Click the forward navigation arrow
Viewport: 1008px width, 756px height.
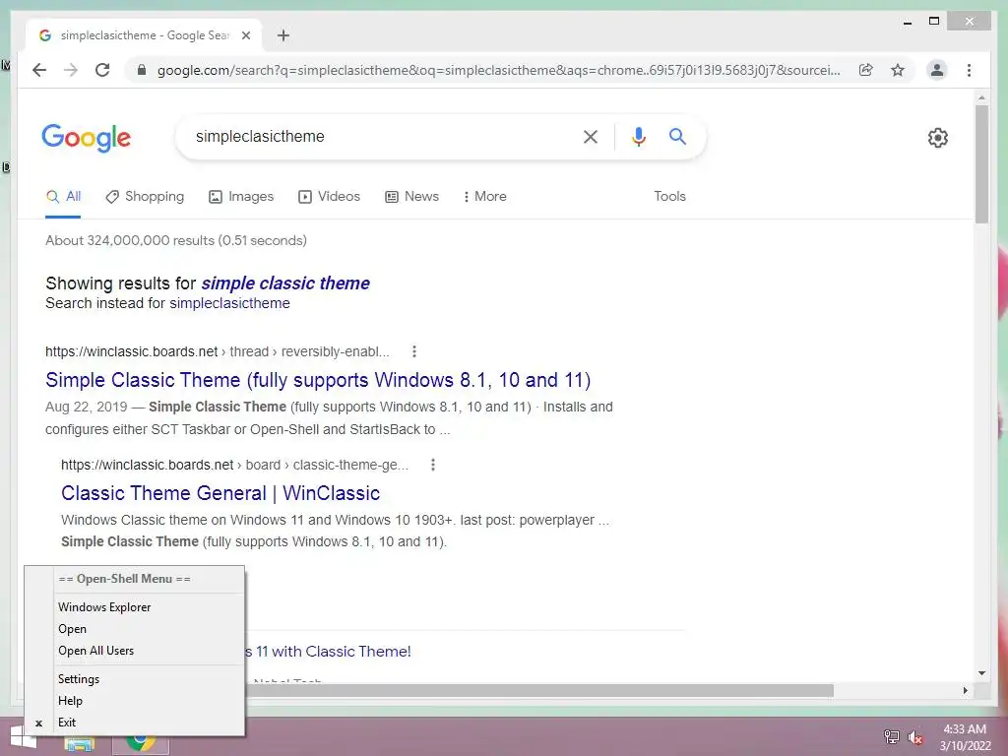point(71,70)
